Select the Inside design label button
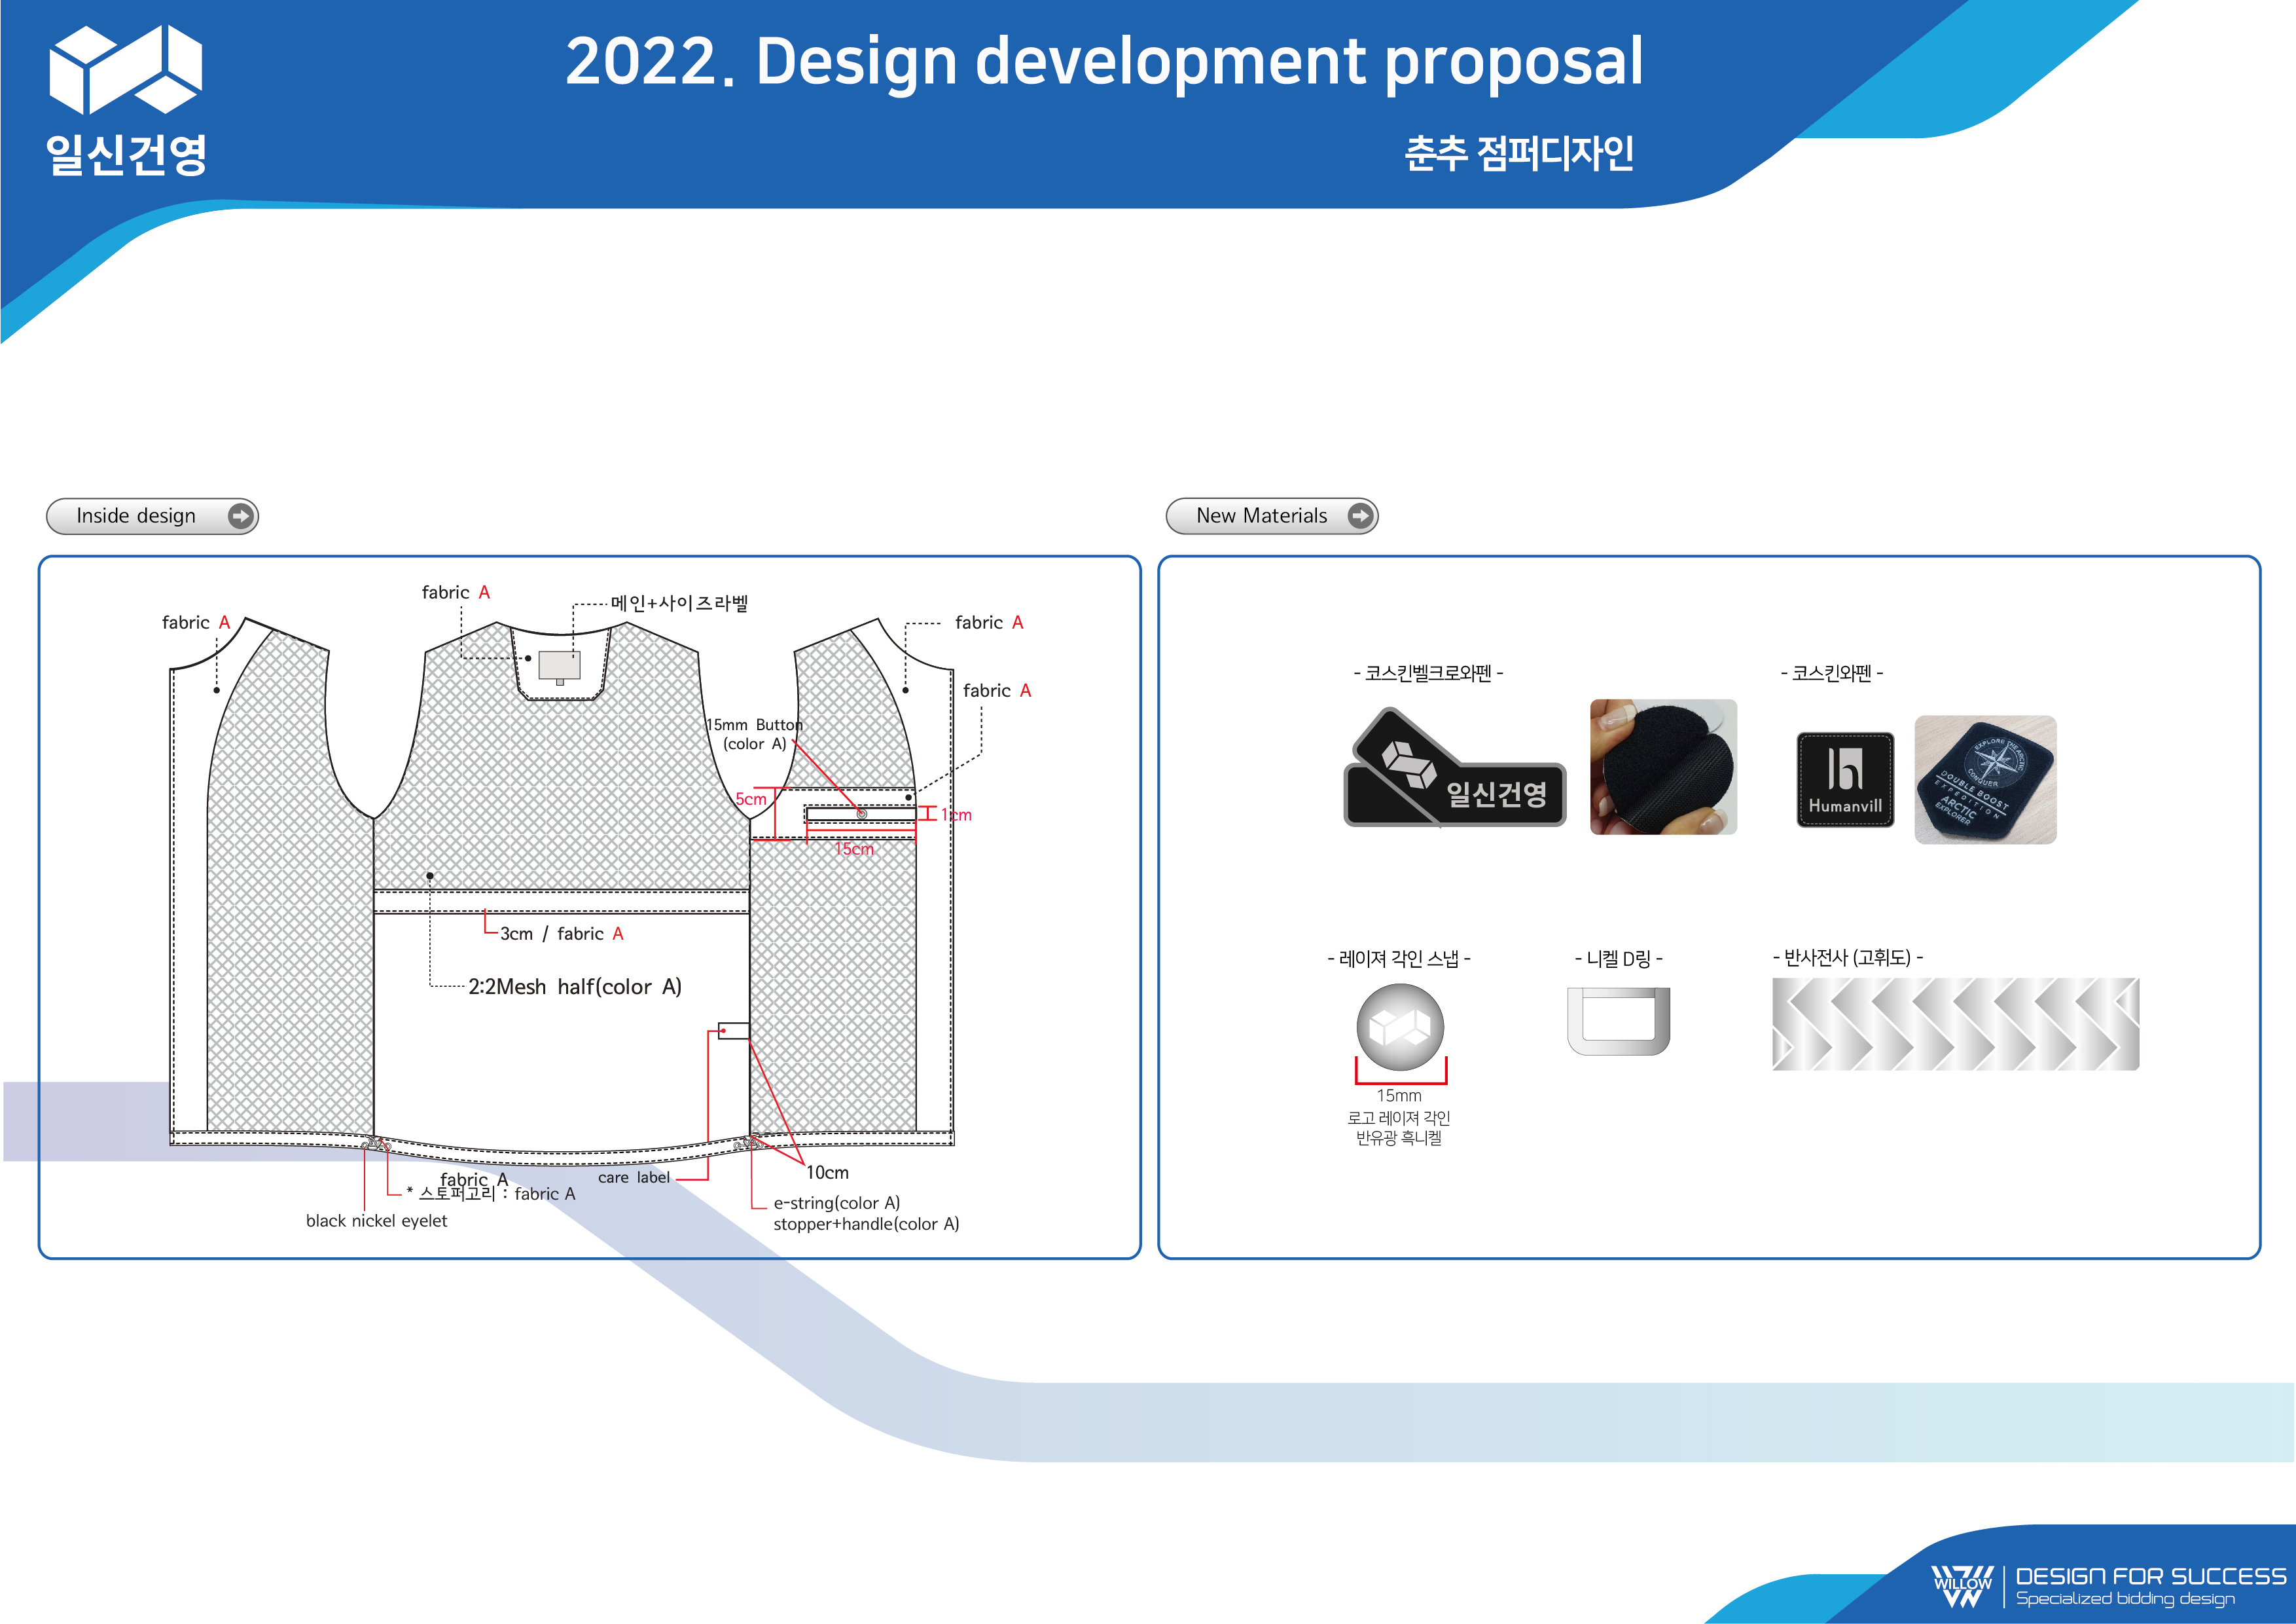 point(137,515)
